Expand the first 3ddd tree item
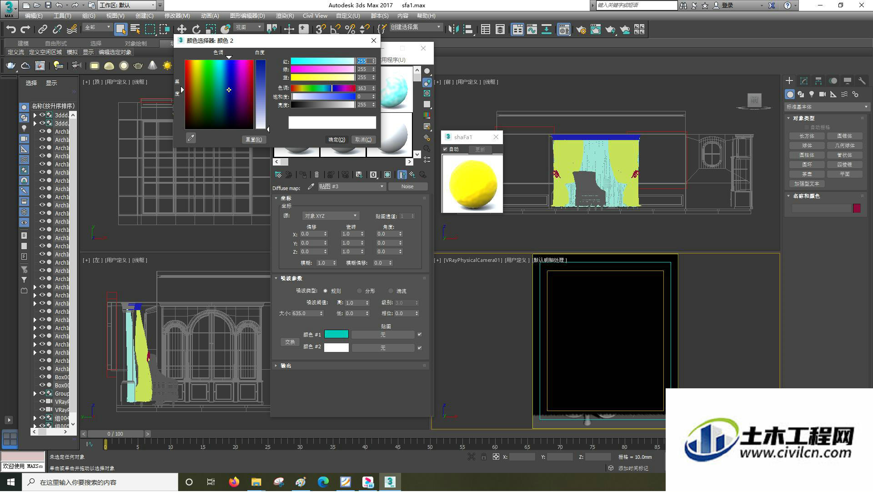Screen dimensions: 873x492 point(35,115)
